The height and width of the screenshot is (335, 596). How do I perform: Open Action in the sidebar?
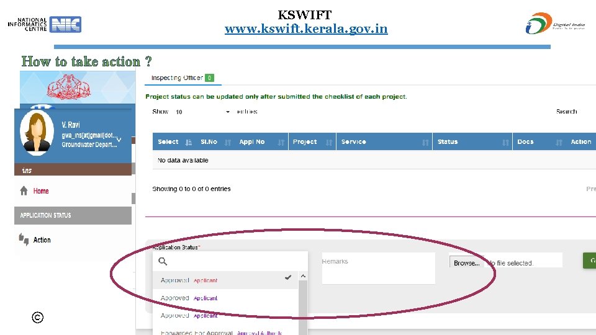42,240
